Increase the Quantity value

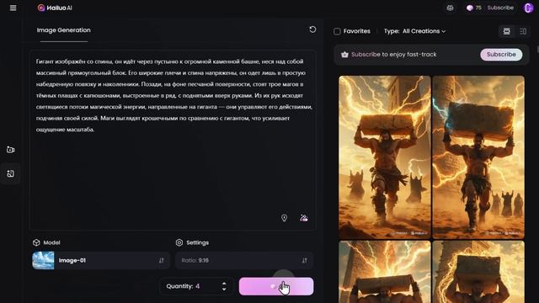click(224, 284)
